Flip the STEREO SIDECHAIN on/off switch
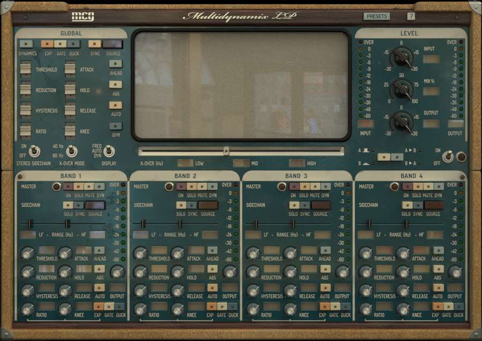Image resolution: width=482 pixels, height=341 pixels. coord(34,151)
